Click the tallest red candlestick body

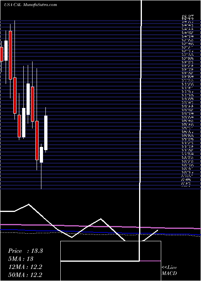coord(10,55)
